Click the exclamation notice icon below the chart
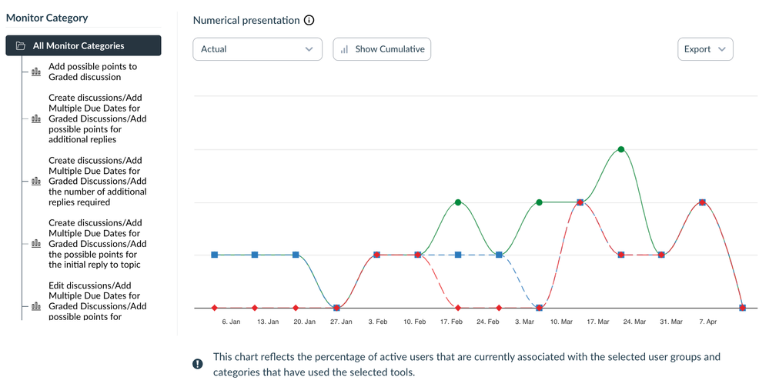Image resolution: width=769 pixels, height=387 pixels. pyautogui.click(x=199, y=363)
